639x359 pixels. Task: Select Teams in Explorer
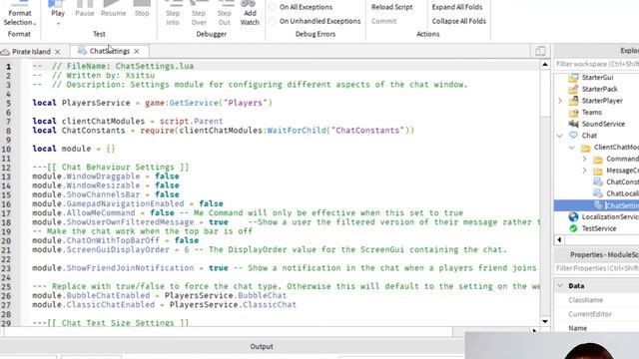pos(591,112)
